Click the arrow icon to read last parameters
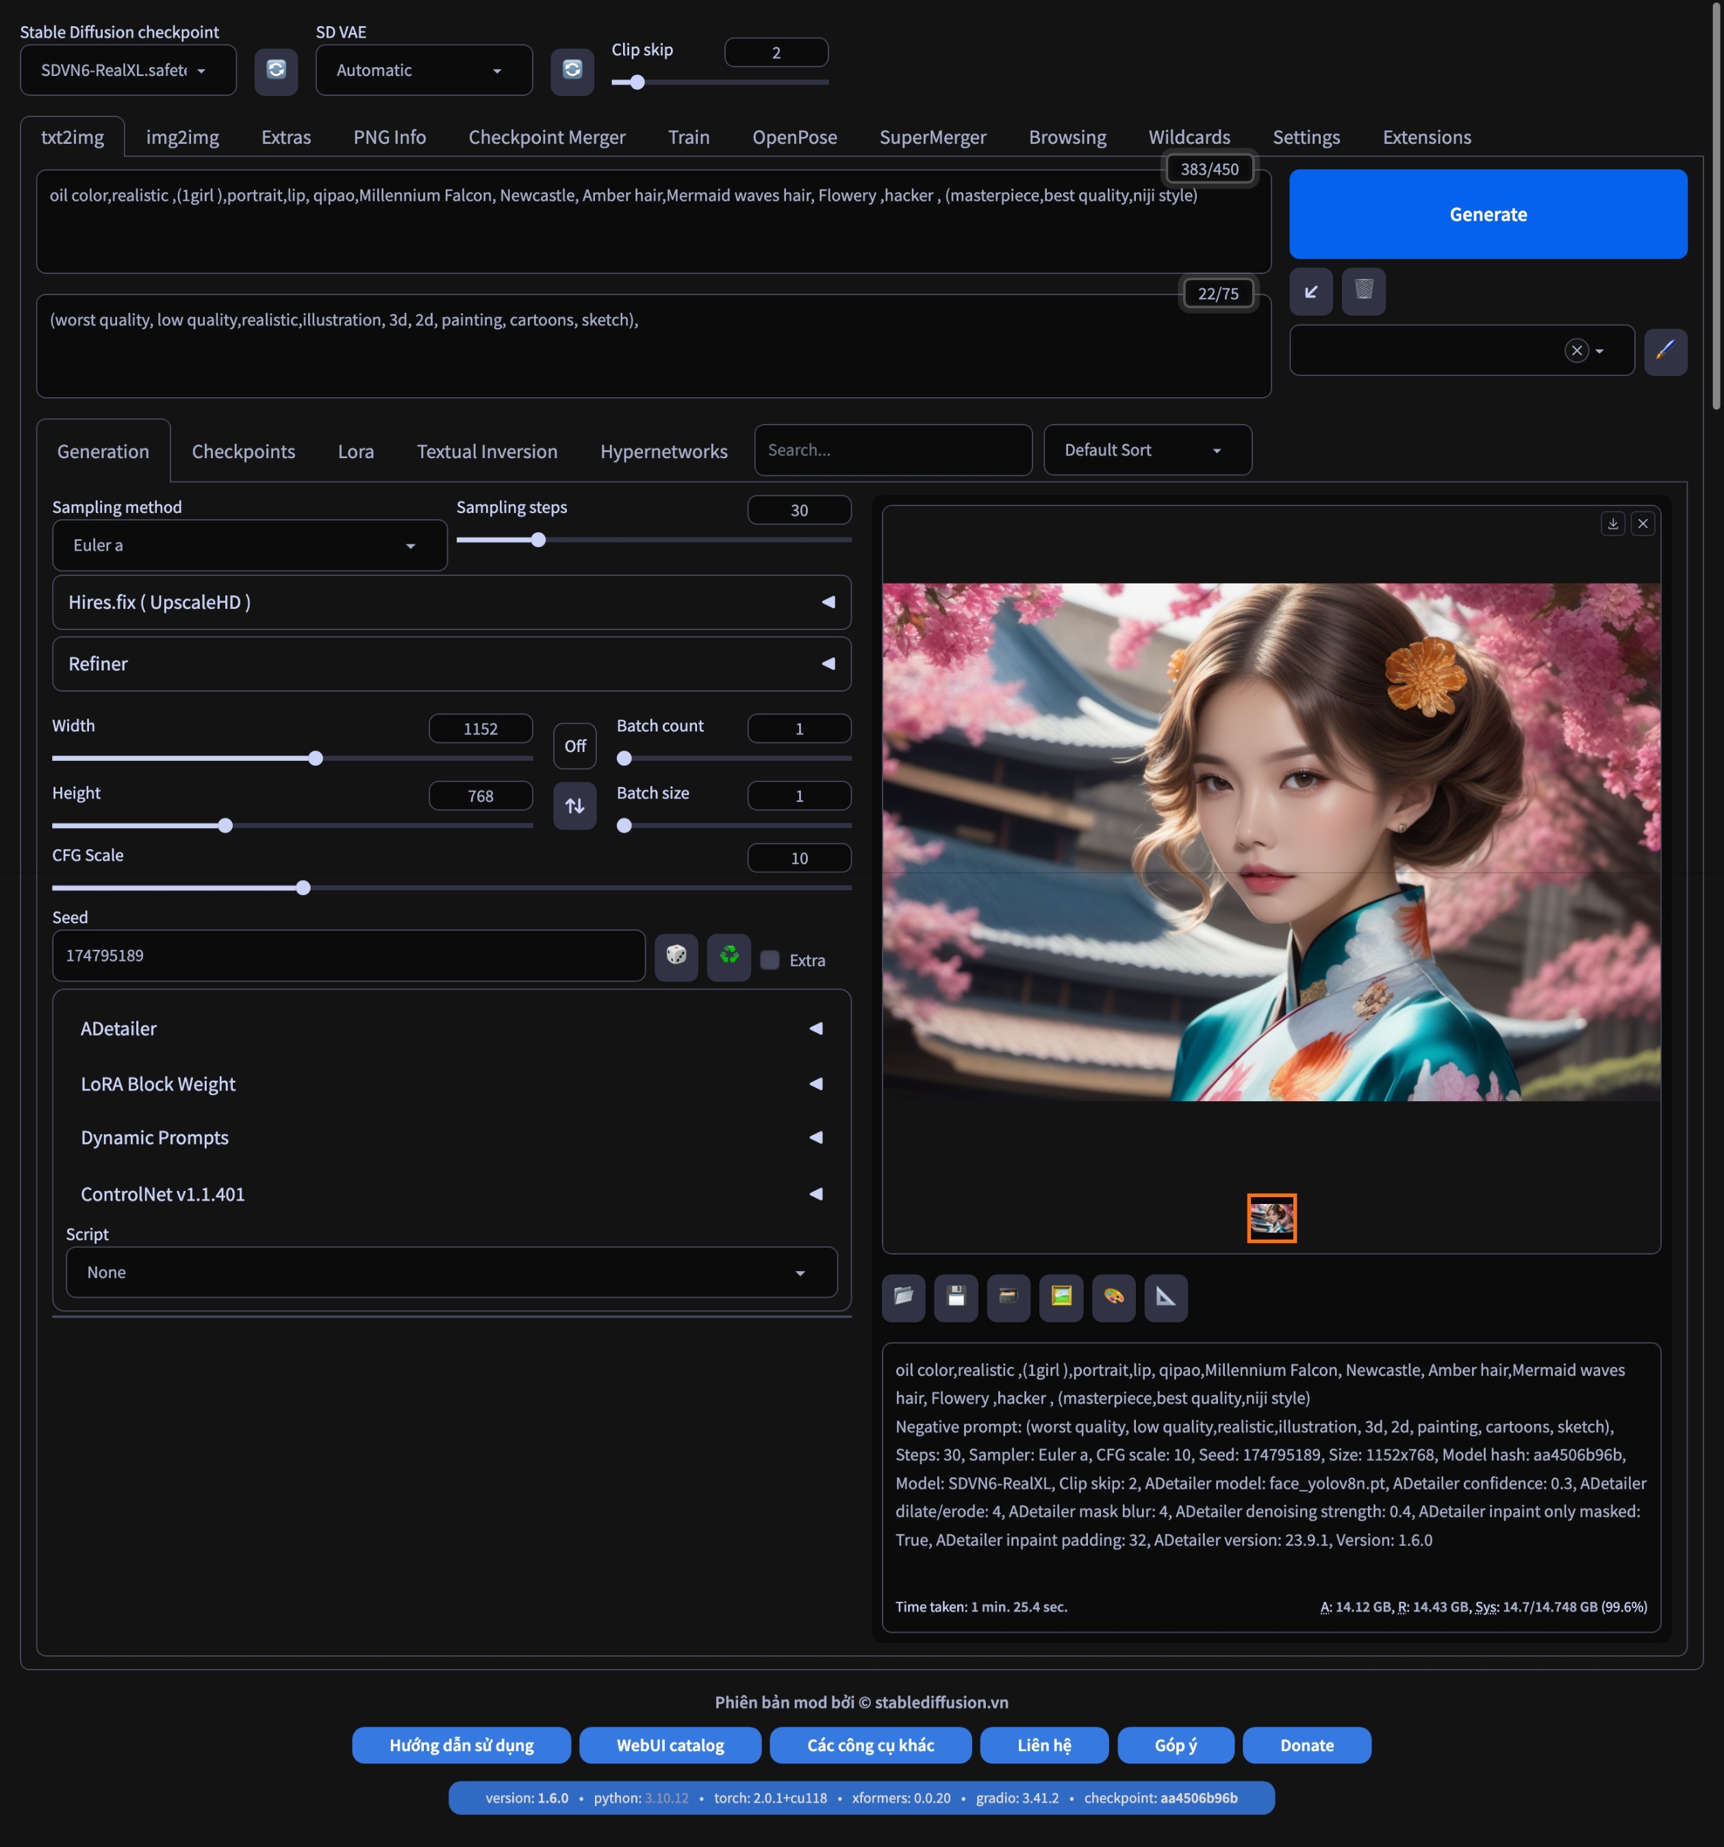The height and width of the screenshot is (1847, 1724). tap(1310, 291)
